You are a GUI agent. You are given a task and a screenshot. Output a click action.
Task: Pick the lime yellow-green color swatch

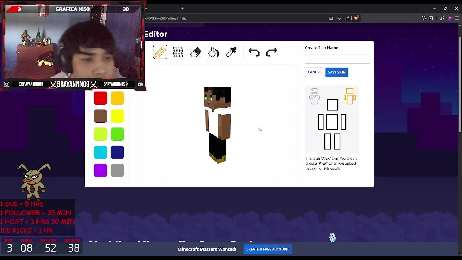100,134
